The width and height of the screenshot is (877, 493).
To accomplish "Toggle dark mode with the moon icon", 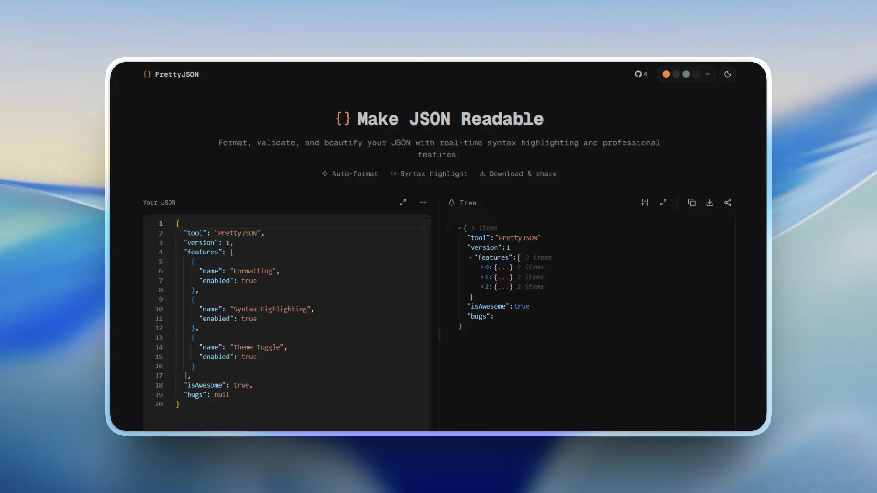I will click(x=728, y=74).
